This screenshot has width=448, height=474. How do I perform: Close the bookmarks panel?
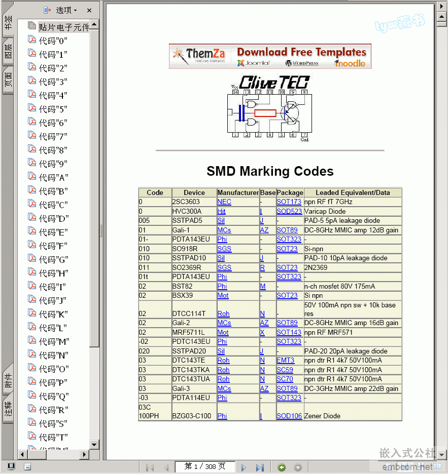(89, 11)
